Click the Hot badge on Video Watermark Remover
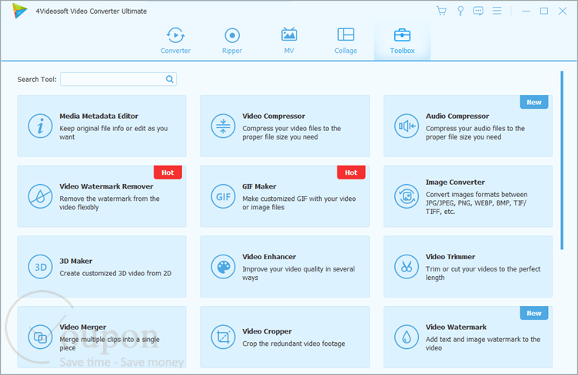 tap(168, 173)
